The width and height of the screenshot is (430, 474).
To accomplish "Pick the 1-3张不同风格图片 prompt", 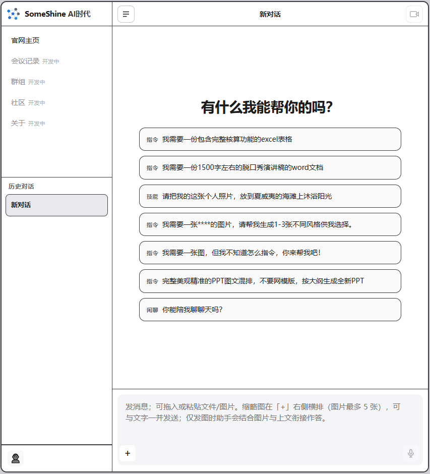I will coord(270,224).
